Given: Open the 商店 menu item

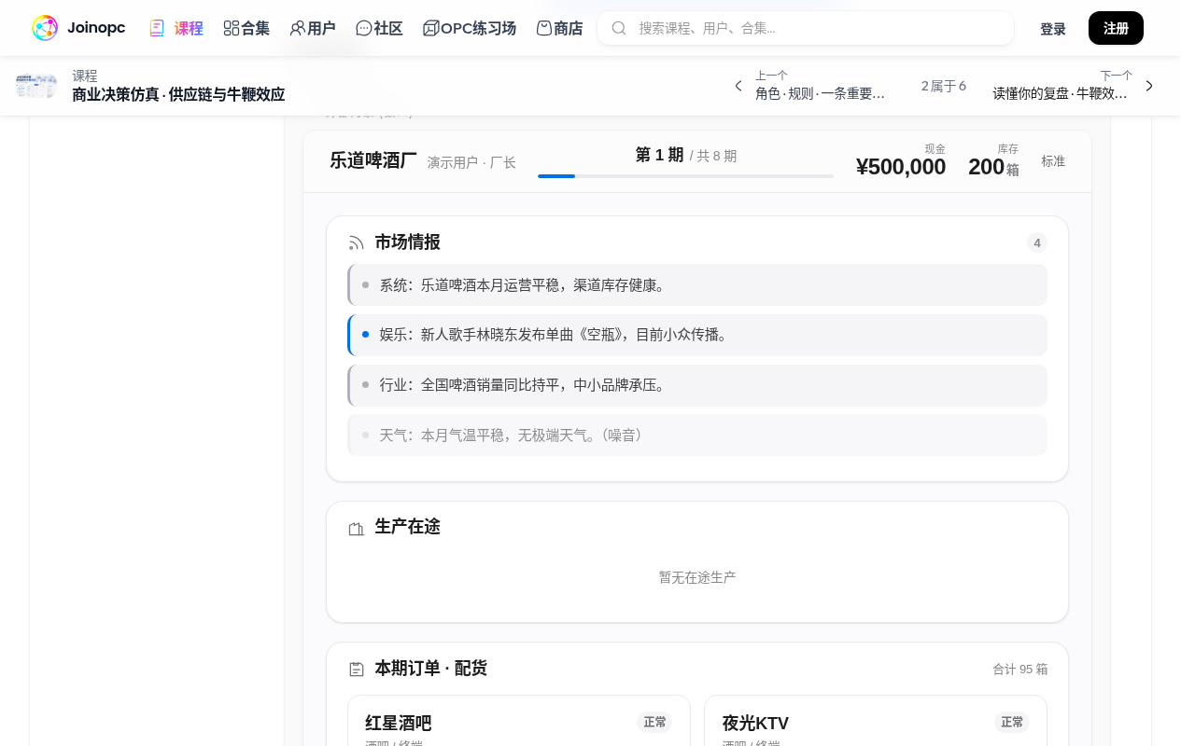Looking at the screenshot, I should pos(559,28).
